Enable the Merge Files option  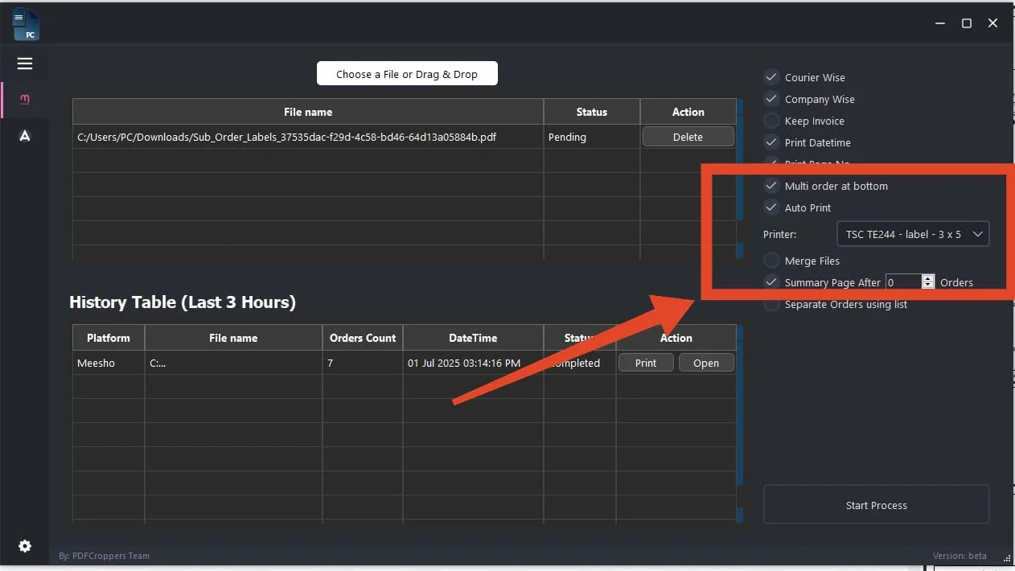771,261
